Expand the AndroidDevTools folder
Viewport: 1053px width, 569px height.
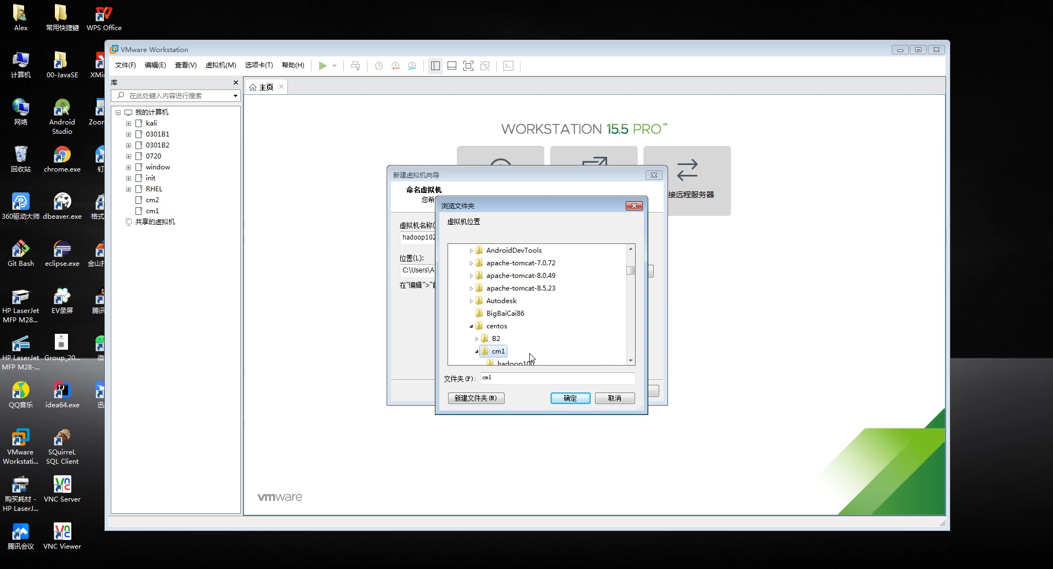471,251
